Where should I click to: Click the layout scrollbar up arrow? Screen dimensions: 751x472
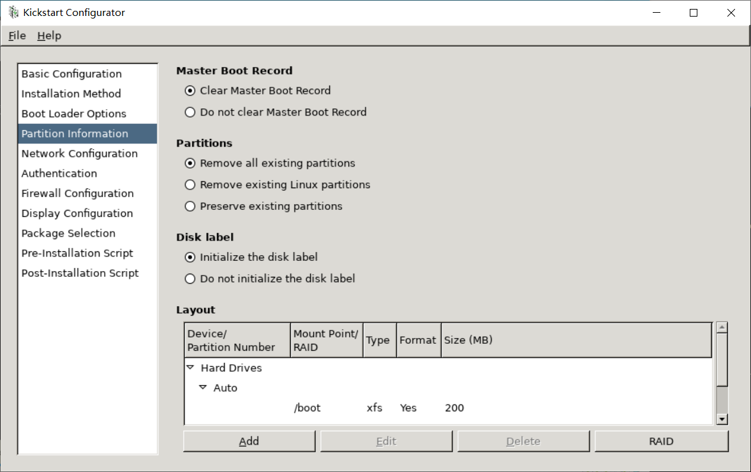pos(722,327)
